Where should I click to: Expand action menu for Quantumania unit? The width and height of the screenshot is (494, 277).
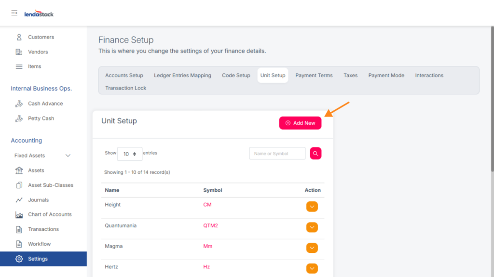coord(312,227)
